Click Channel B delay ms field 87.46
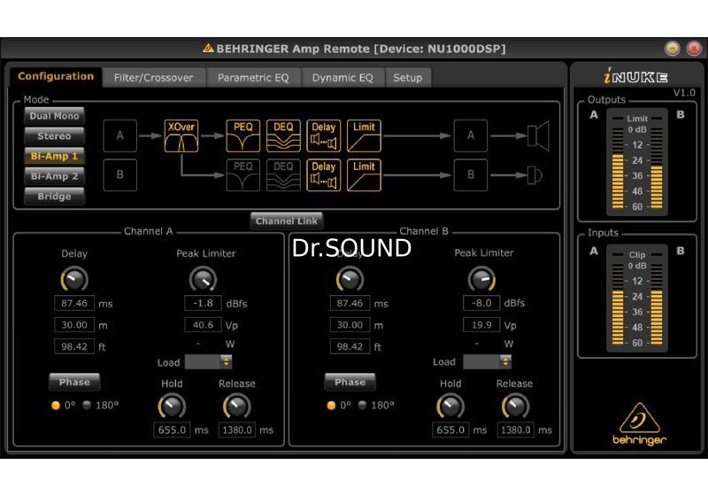This screenshot has height=496, width=708. coord(350,303)
